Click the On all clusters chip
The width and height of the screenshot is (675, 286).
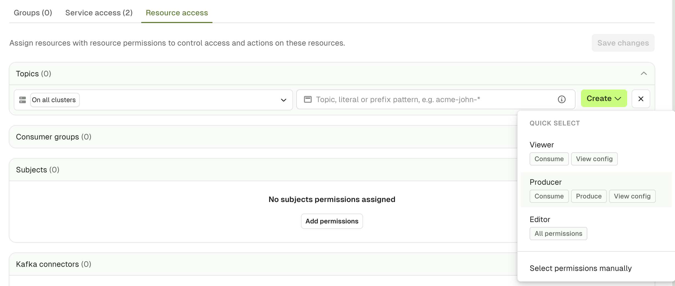[55, 100]
